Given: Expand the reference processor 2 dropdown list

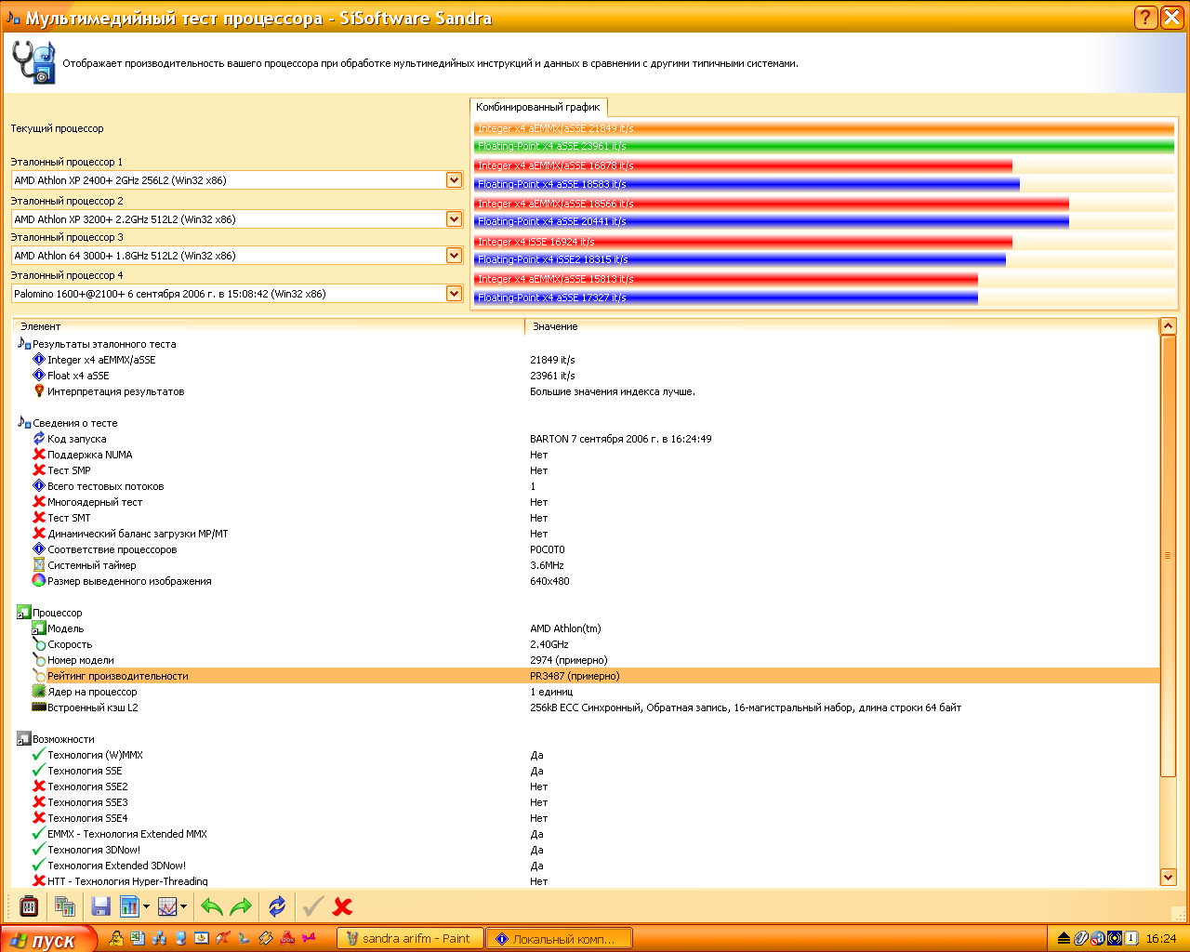Looking at the screenshot, I should click(x=454, y=219).
